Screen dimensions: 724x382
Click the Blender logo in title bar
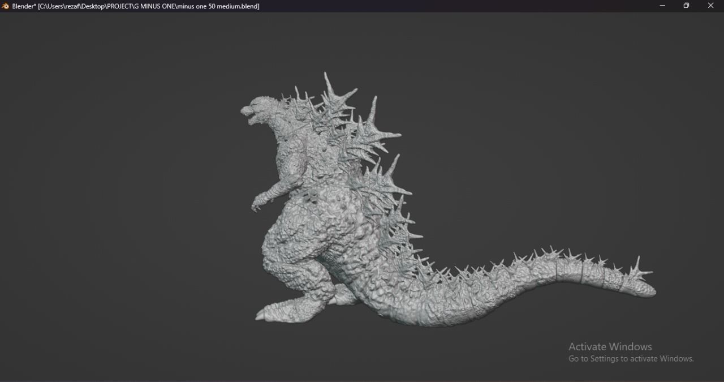6,6
